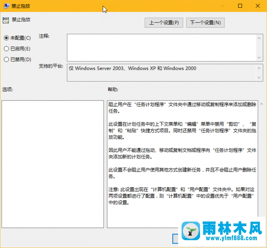Image resolution: width=267 pixels, height=248 pixels.
Task: Click the help panel scroll up arrow
Action: pos(262,104)
